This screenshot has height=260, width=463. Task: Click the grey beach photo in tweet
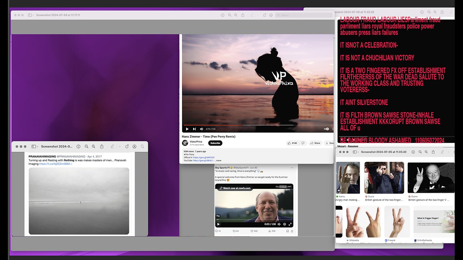pyautogui.click(x=79, y=201)
